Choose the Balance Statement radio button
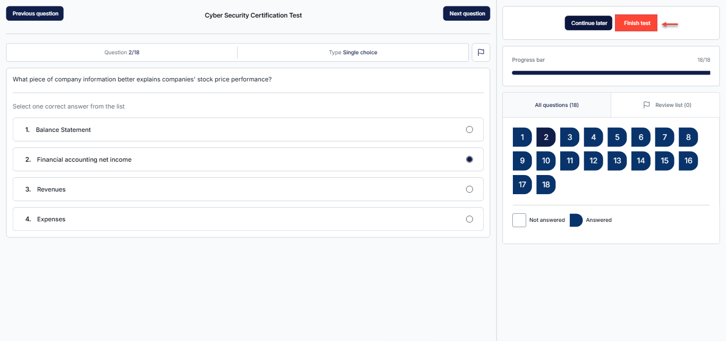Screen dimensions: 726x341 tap(469, 129)
